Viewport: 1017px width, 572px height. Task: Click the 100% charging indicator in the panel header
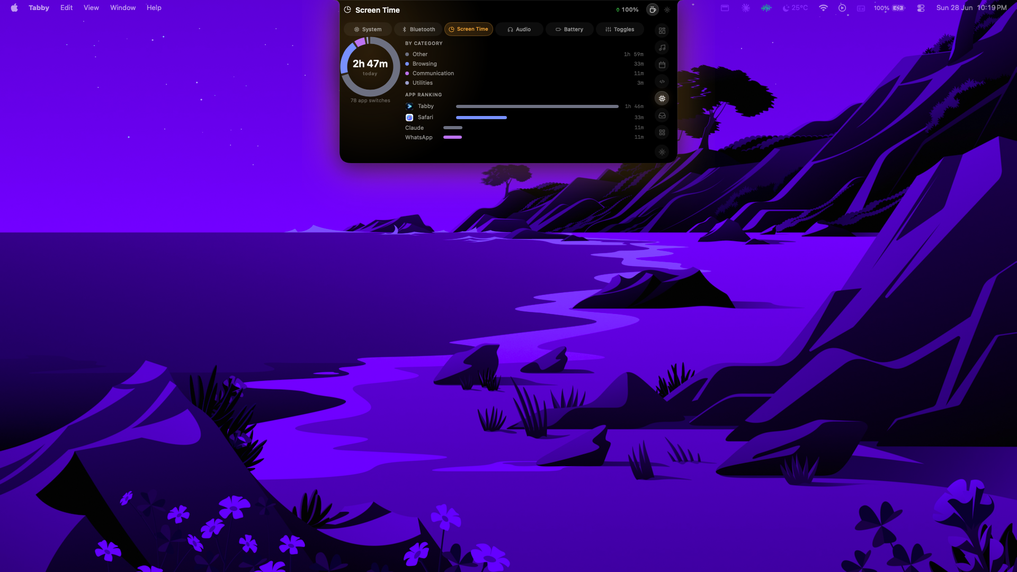[627, 10]
